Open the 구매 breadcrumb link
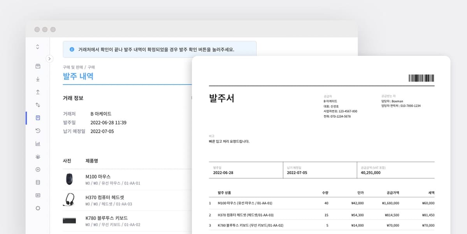The width and height of the screenshot is (467, 234). [91, 67]
